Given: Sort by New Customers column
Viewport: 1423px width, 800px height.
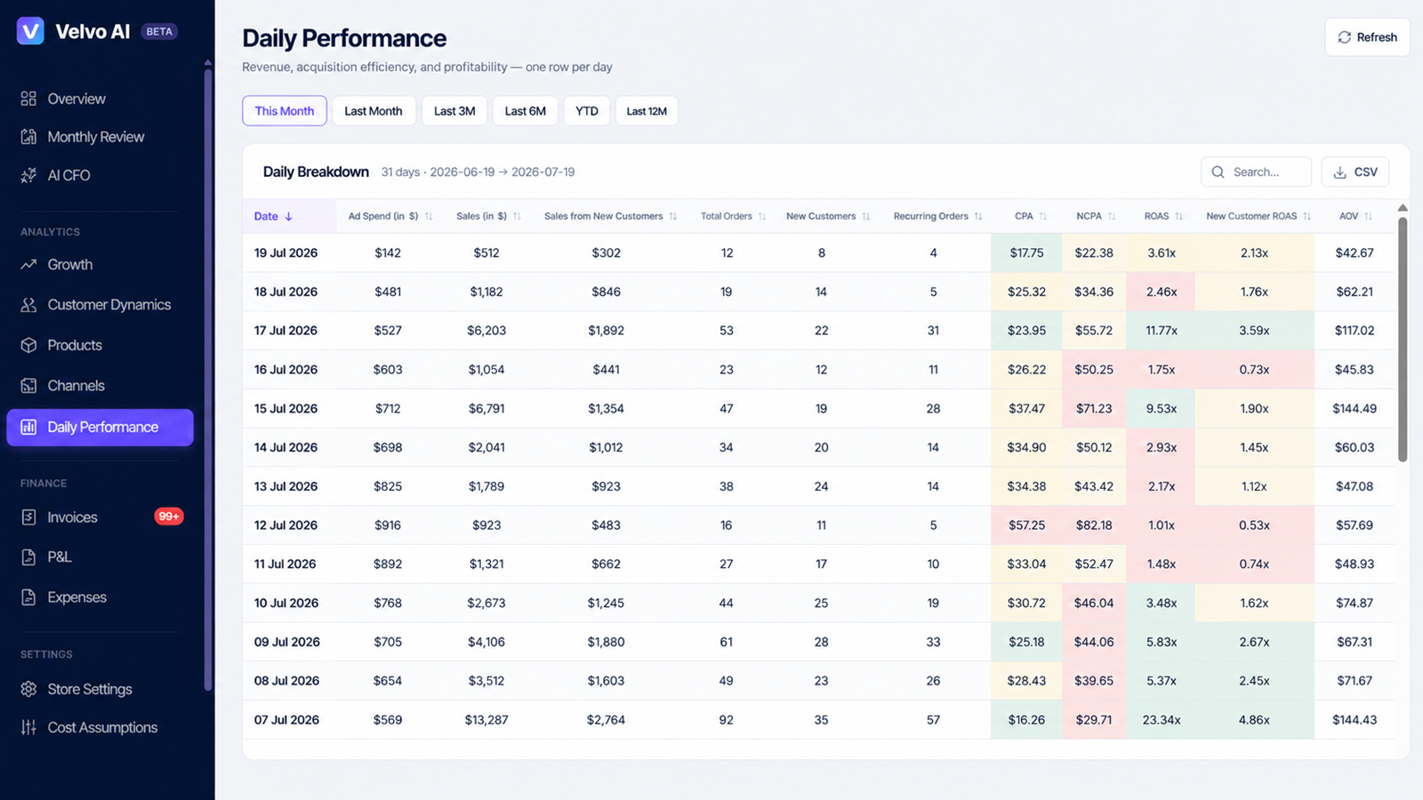Looking at the screenshot, I should click(x=828, y=216).
